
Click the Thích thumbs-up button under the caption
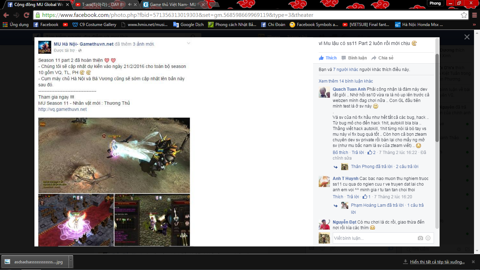327,58
